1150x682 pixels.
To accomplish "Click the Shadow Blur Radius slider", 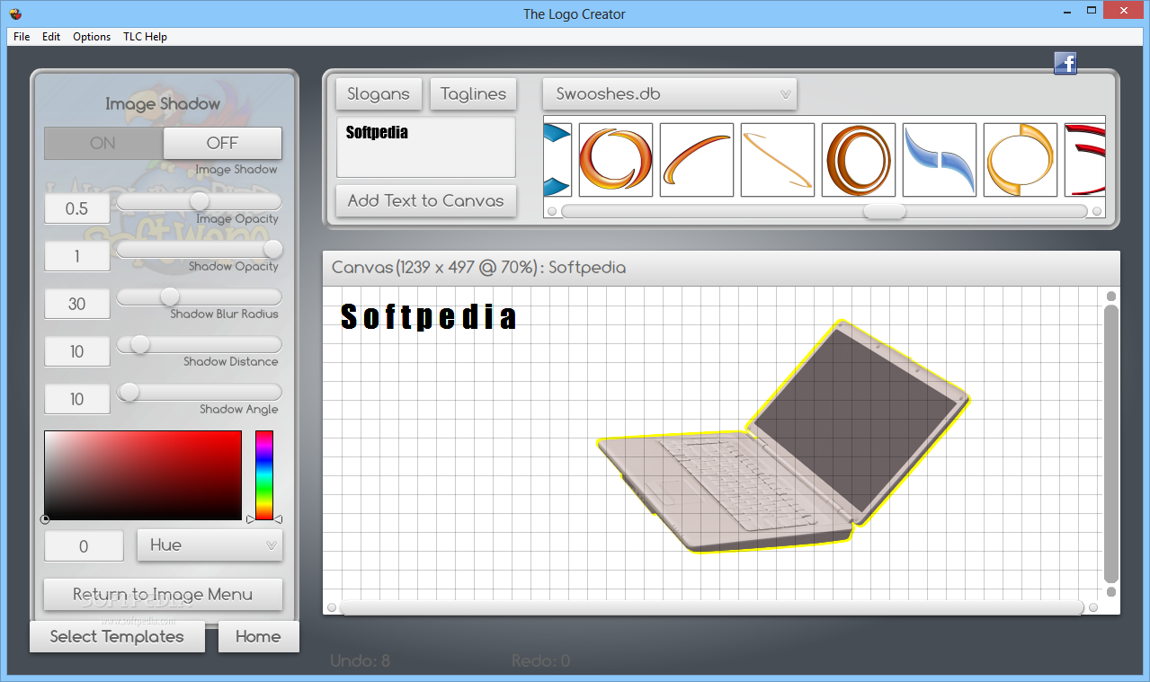I will (x=199, y=297).
